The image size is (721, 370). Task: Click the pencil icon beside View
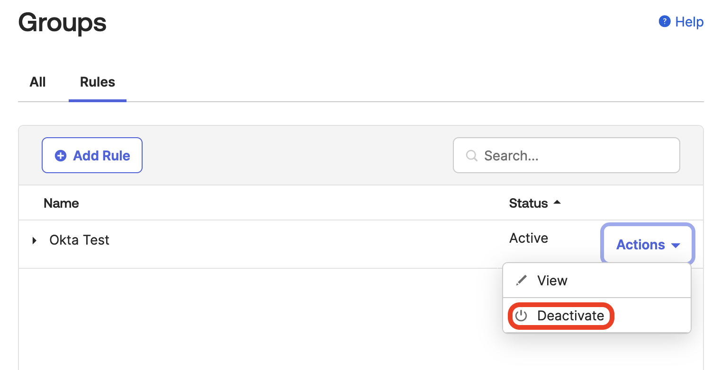[521, 281]
